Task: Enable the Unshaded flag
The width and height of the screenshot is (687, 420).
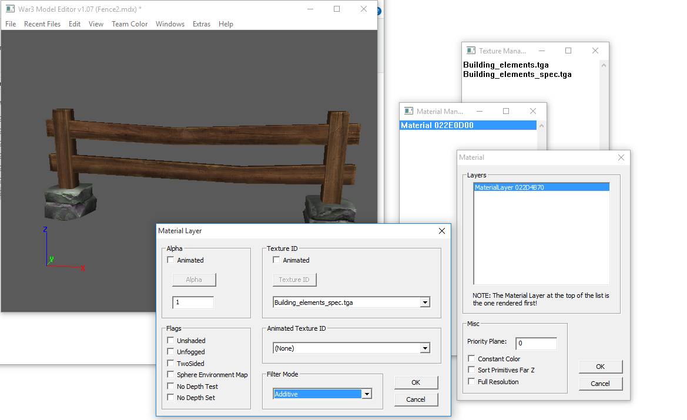Action: point(170,340)
